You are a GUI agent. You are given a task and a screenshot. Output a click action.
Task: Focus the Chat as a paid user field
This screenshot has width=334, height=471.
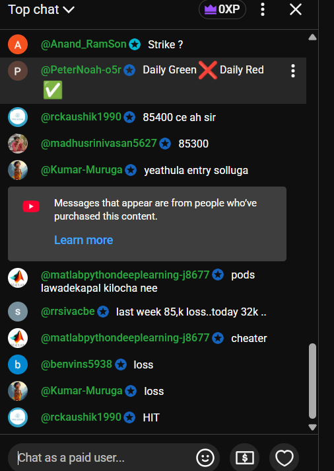tap(102, 458)
